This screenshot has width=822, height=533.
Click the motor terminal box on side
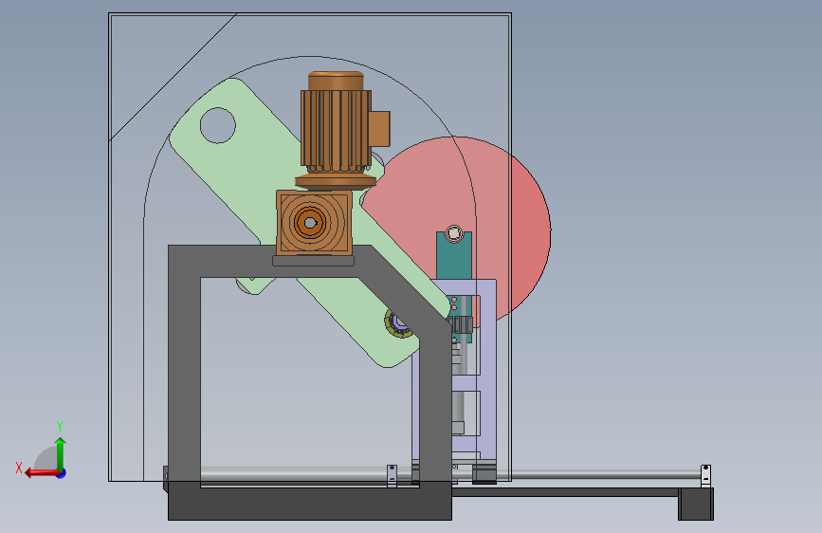tap(380, 129)
